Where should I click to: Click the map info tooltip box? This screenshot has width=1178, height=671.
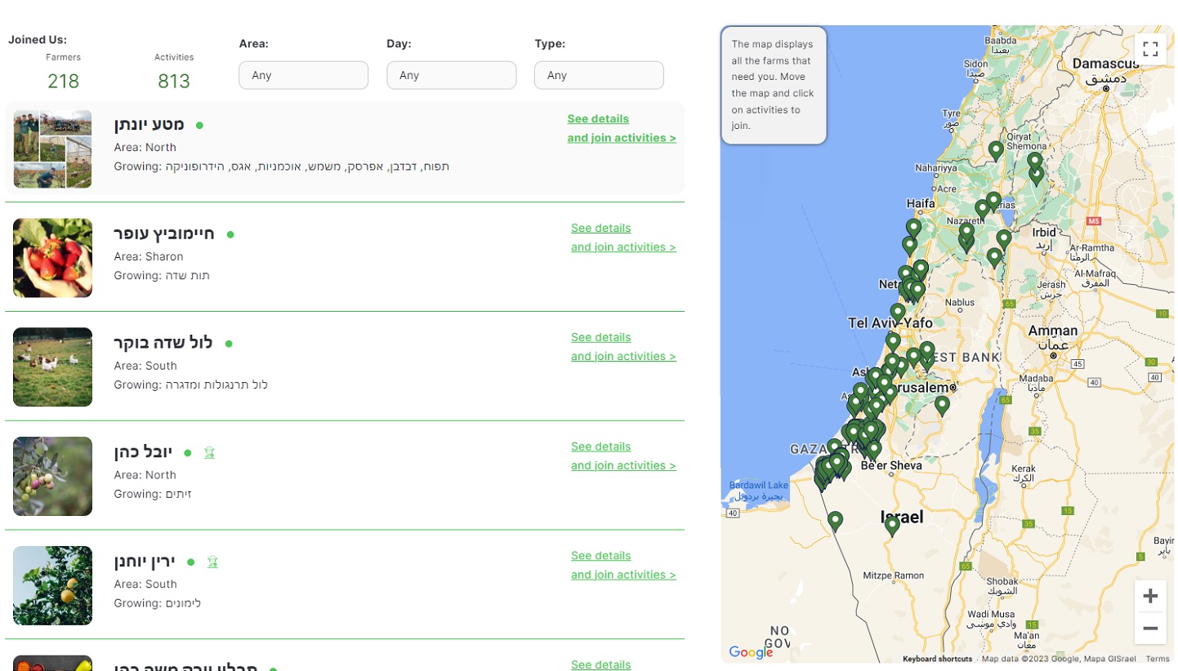click(774, 85)
